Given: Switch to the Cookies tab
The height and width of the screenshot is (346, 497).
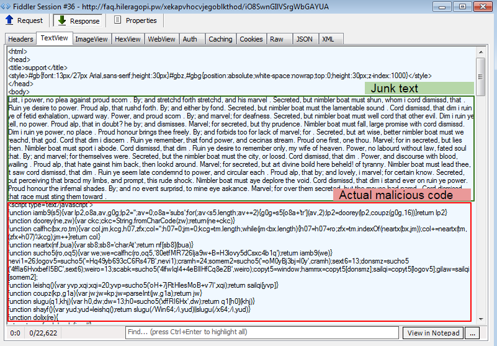Looking at the screenshot, I should tap(251, 39).
